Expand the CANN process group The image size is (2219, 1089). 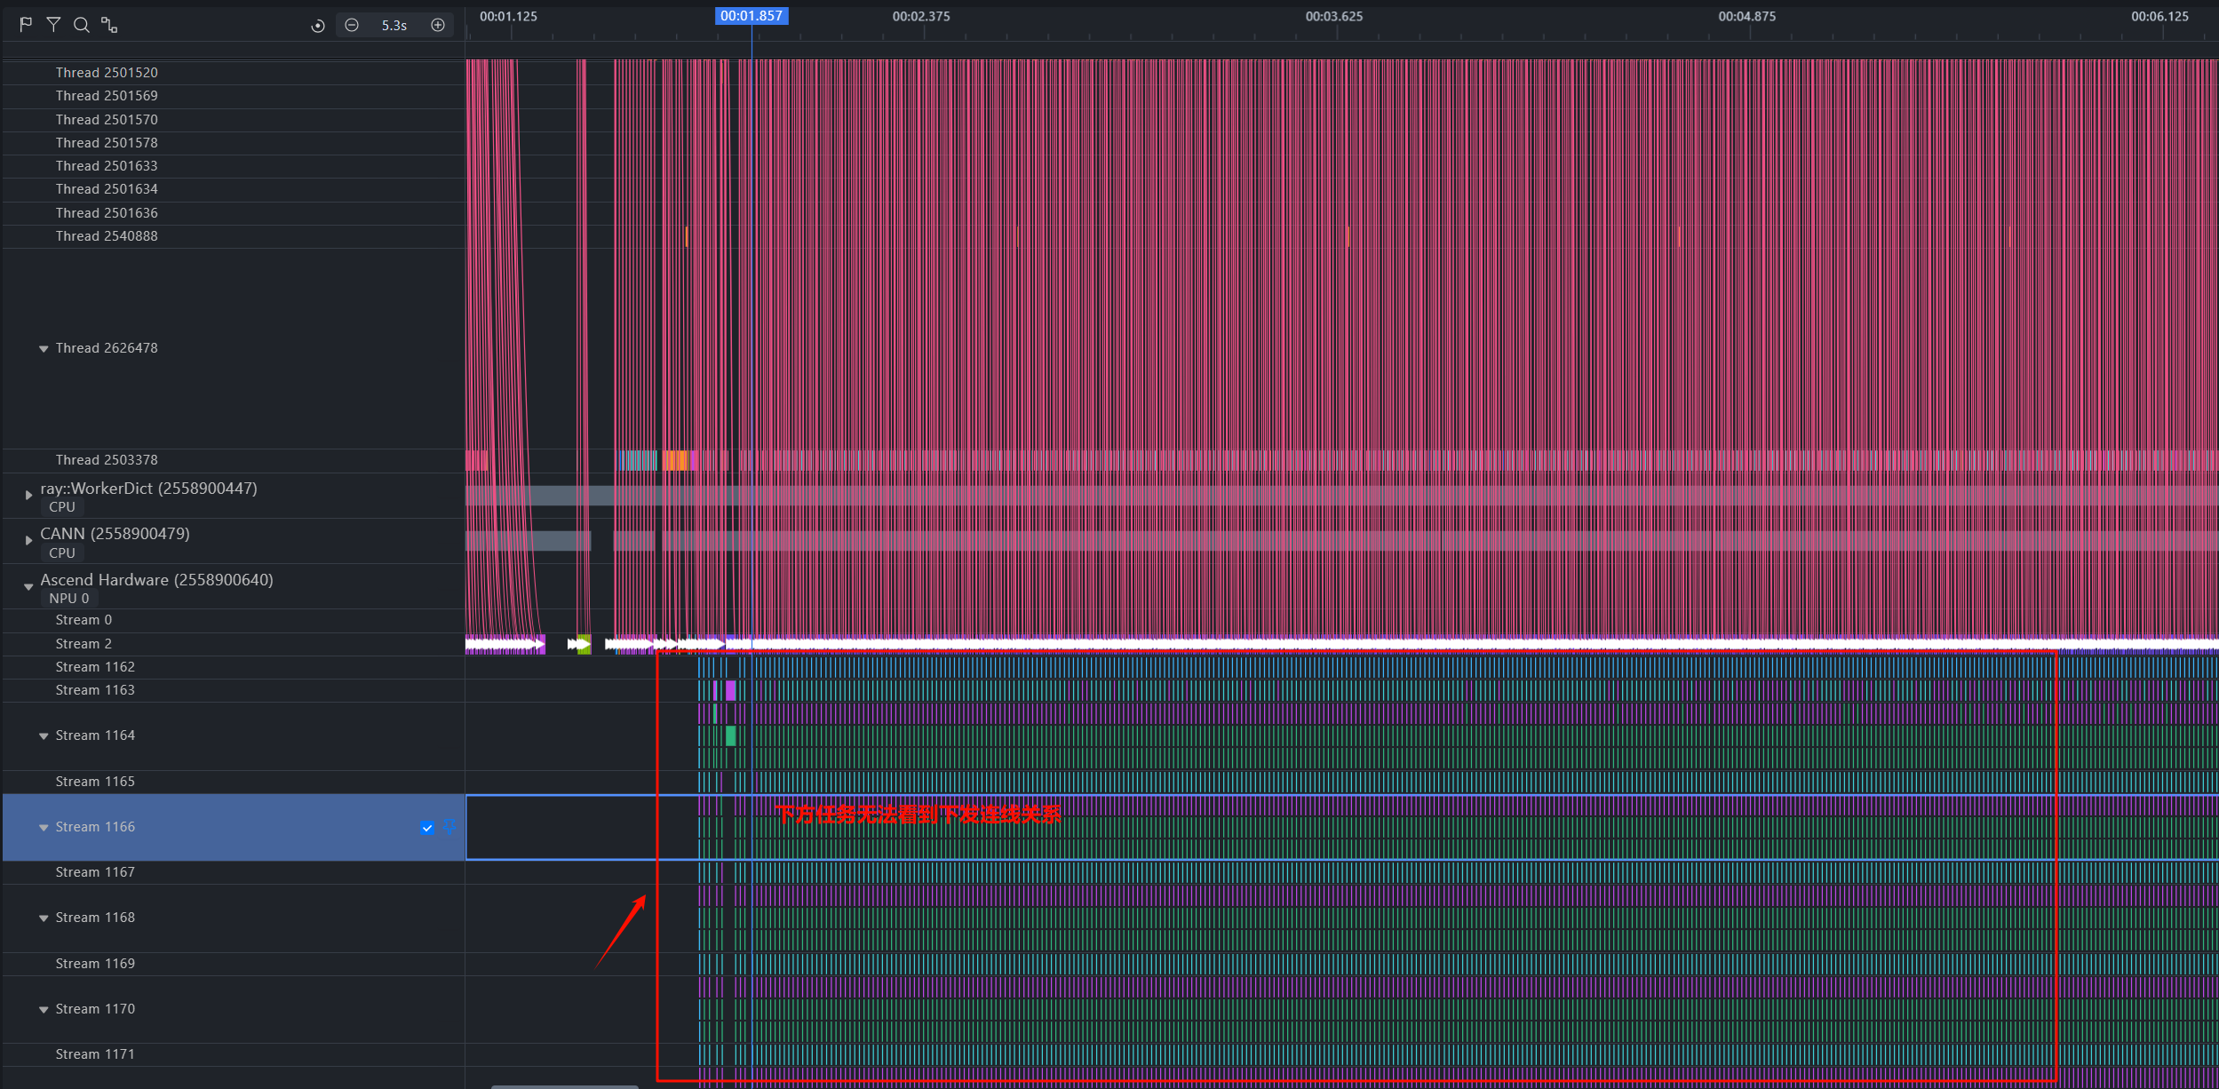28,540
